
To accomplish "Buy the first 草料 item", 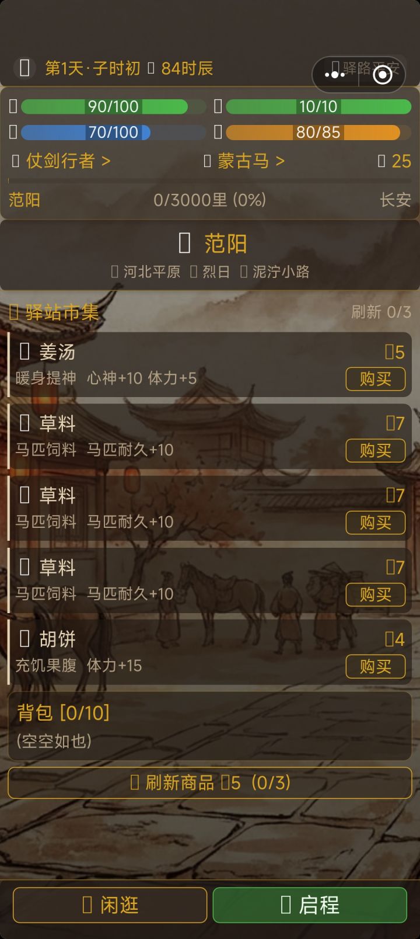I will (x=375, y=451).
